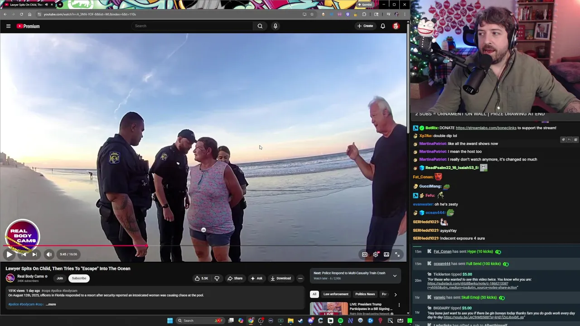Bookmark this page with the star icon
The image size is (580, 326).
pyautogui.click(x=312, y=14)
